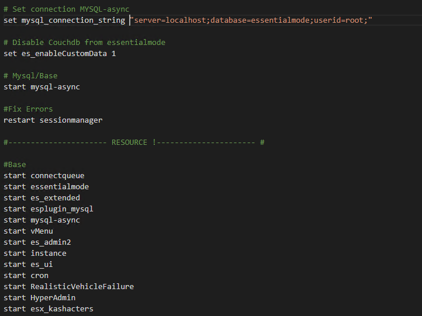The height and width of the screenshot is (316, 422).
Task: Click the line 'start cron'
Action: point(26,276)
